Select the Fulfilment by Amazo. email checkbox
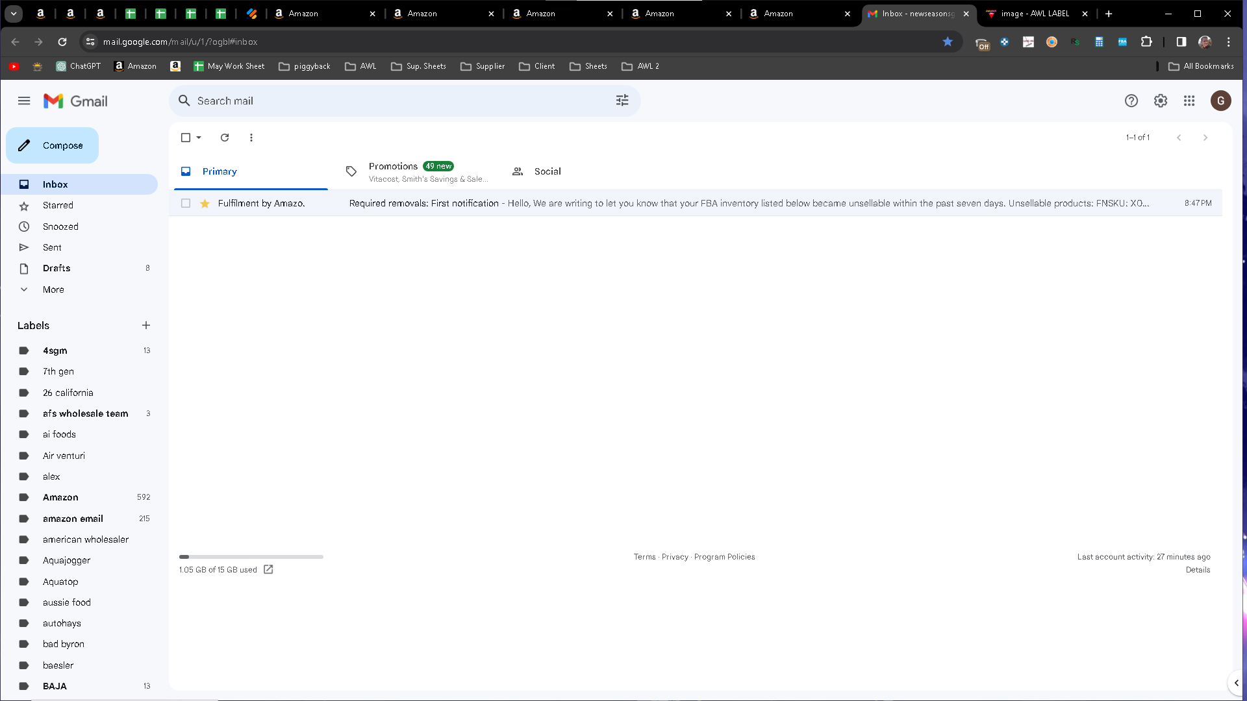 186,203
